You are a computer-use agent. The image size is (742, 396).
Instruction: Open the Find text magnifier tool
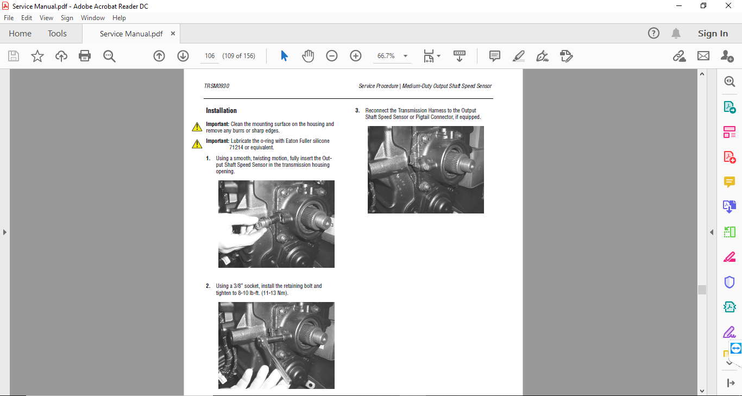coord(109,56)
